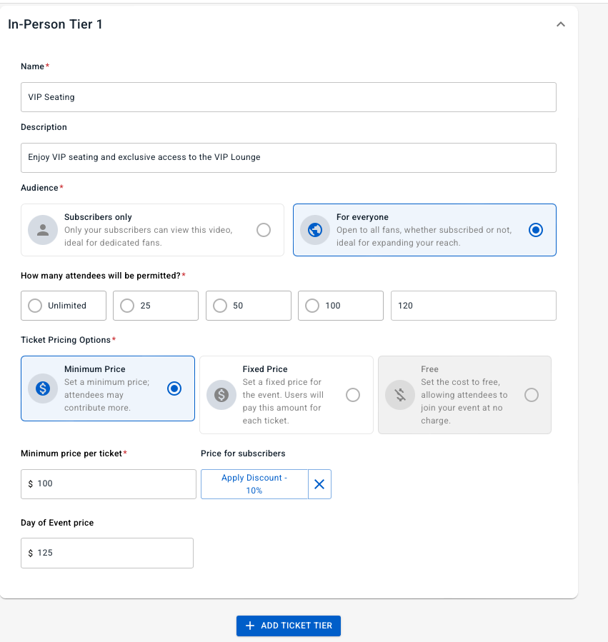Image resolution: width=608 pixels, height=642 pixels.
Task: Click the crossed-out dollar icon for Free
Action: 400,395
